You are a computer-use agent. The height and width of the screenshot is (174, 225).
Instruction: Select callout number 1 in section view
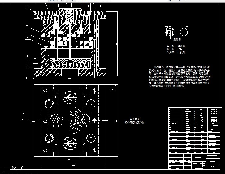pos(26,78)
